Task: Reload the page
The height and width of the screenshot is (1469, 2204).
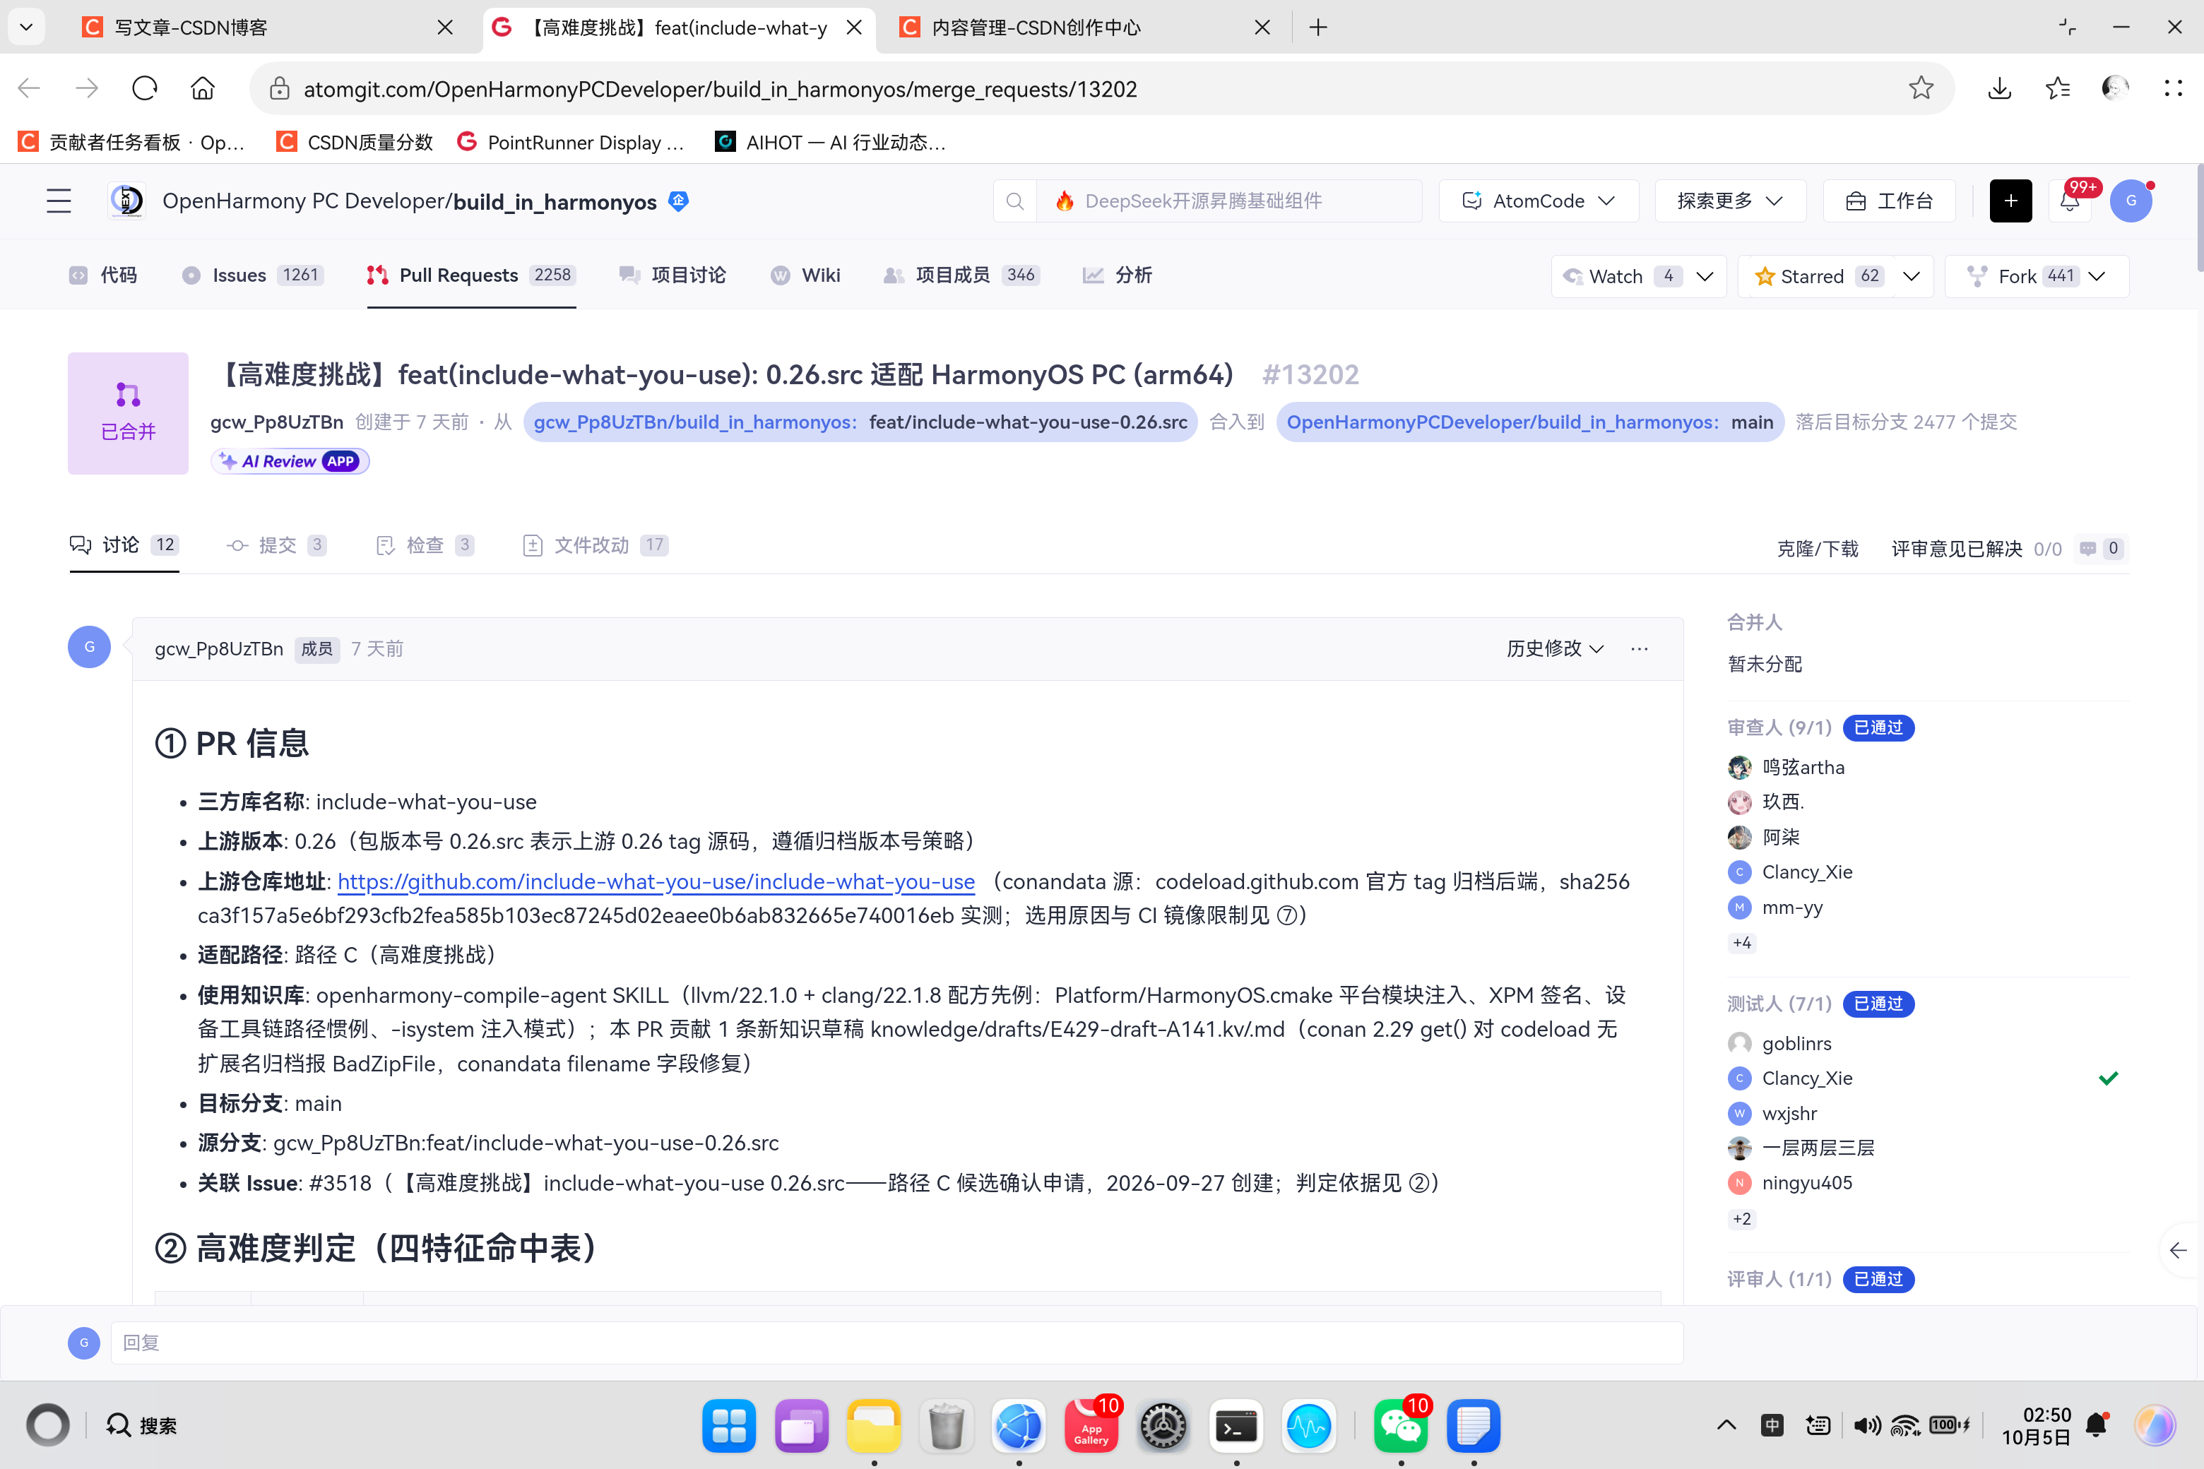Action: point(144,88)
